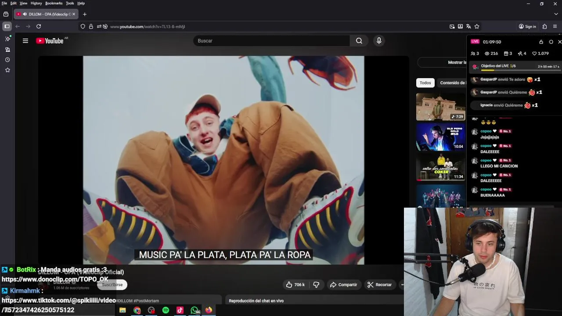Open the 7:29 recommended video thumbnail
The width and height of the screenshot is (562, 316).
coord(441,107)
